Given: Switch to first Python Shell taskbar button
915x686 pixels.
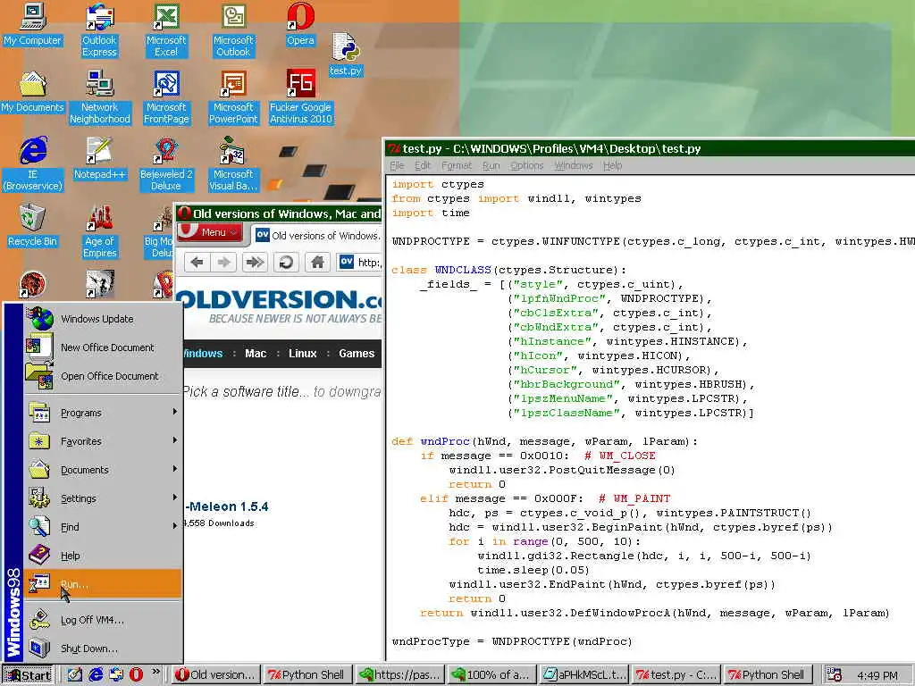Looking at the screenshot, I should coord(307,675).
